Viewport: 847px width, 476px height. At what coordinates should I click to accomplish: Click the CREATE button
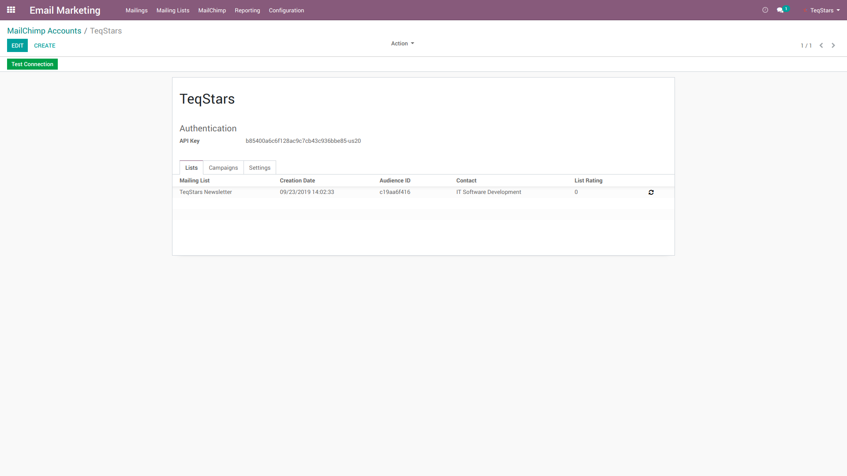[45, 45]
